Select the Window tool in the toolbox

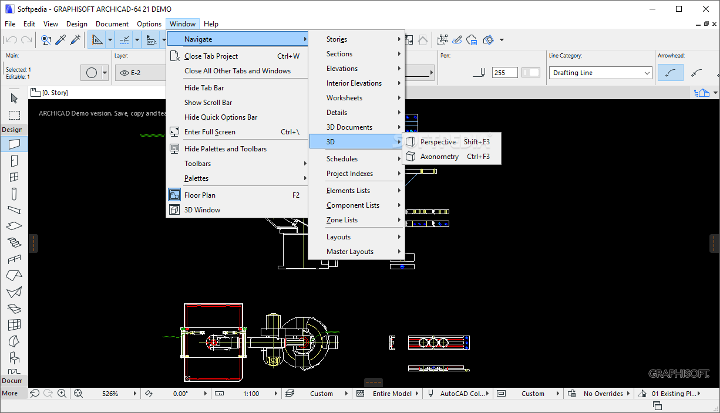(14, 177)
